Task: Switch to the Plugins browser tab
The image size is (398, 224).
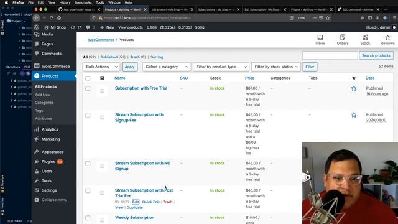Action: 311,9
